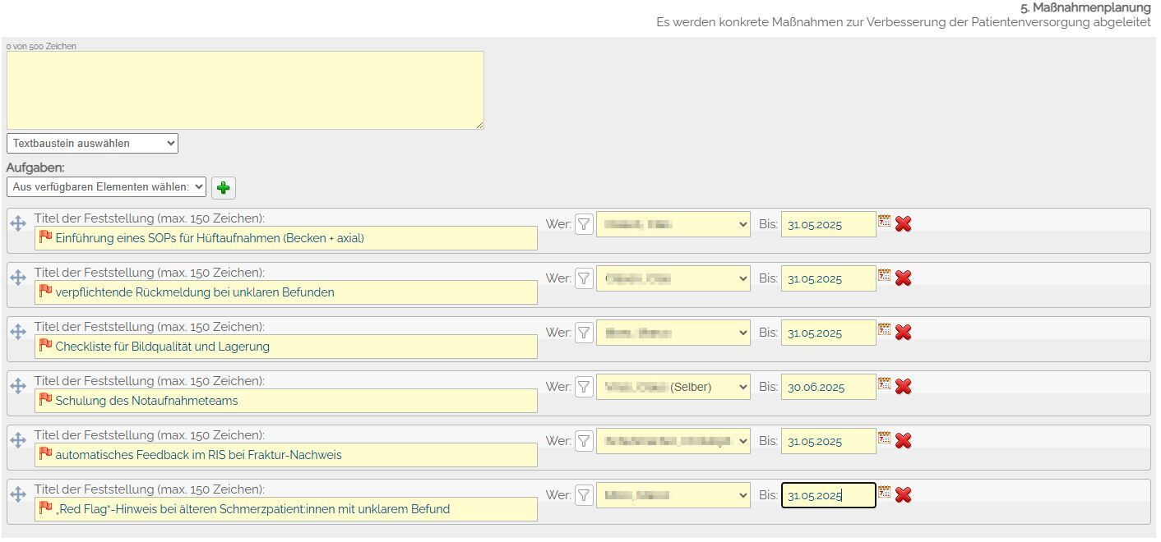Click into the large empty 500-character text area
Viewport: 1161px width, 542px height.
(245, 90)
